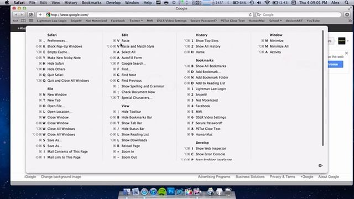Open the Reading List glasses icon in bookmarks bar
Image resolution: width=354 pixels, height=199 pixels.
(15, 21)
